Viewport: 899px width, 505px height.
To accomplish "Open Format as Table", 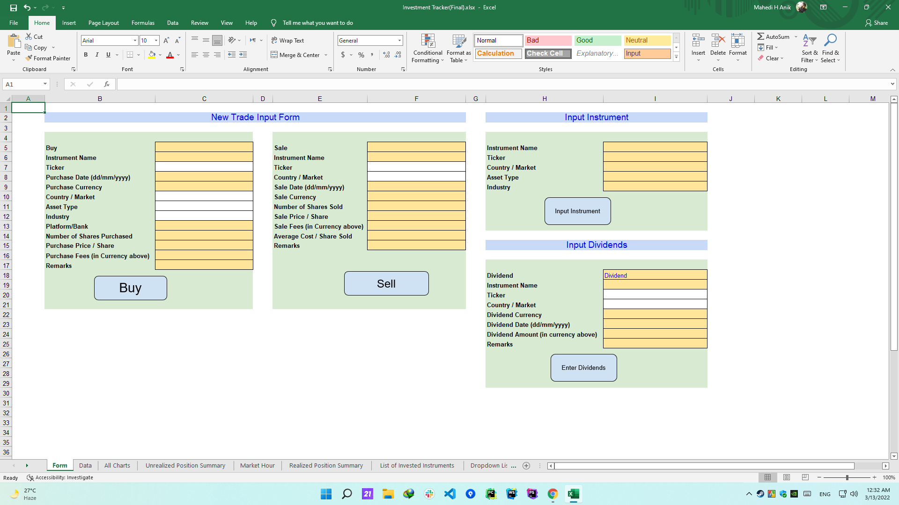I will tap(459, 48).
